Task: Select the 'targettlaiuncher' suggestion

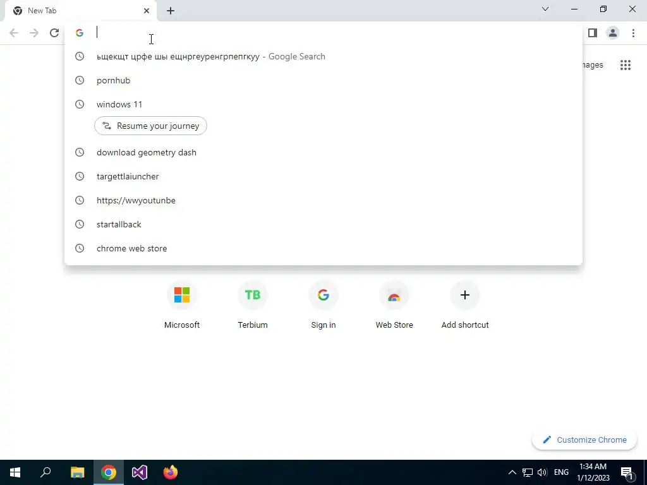Action: (x=323, y=177)
